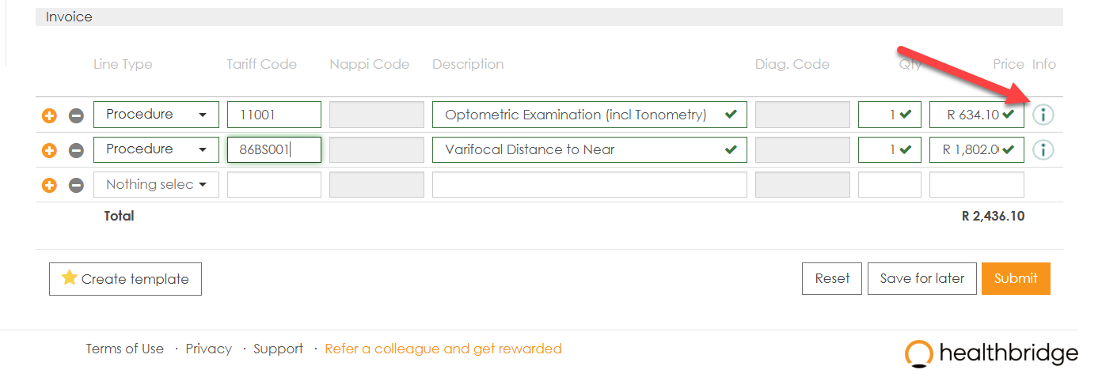Click Save for later
This screenshot has width=1102, height=381.
coord(922,278)
